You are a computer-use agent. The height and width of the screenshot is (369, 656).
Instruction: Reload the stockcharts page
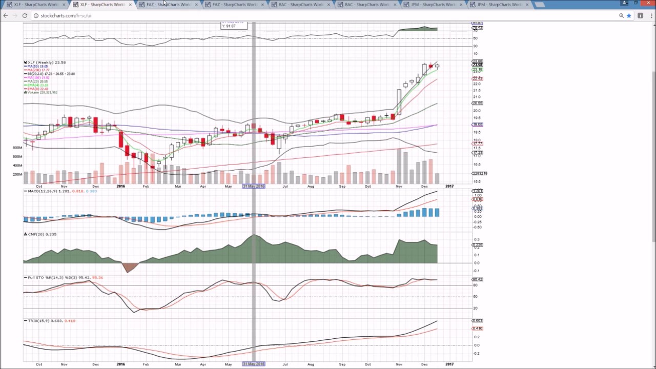point(25,15)
